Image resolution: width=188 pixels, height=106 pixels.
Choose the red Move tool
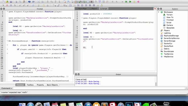[7, 5]
